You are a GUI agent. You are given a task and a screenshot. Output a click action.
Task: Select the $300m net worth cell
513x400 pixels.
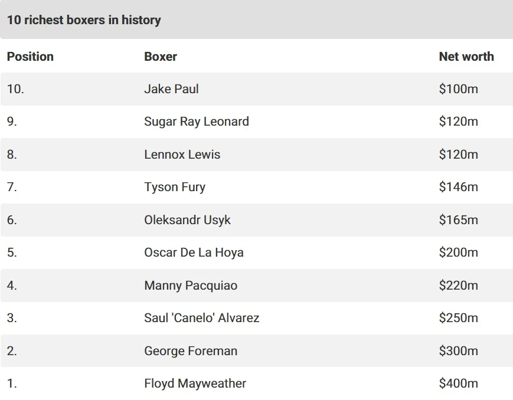point(458,351)
